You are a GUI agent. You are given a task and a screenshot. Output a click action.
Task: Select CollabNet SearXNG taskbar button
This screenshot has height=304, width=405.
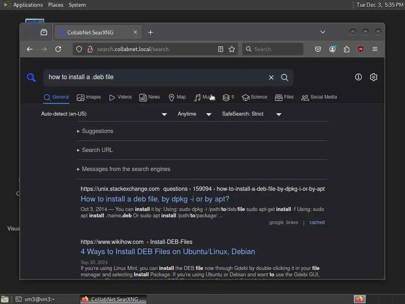point(113,299)
